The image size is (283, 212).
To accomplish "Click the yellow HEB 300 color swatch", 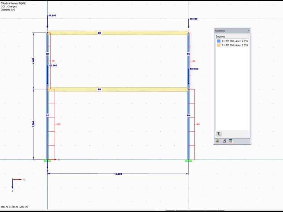I will pyautogui.click(x=219, y=45).
